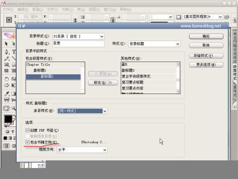Image resolution: width=238 pixels, height=179 pixels.
Task: Select the horizontal grid tool
Action: [7, 71]
